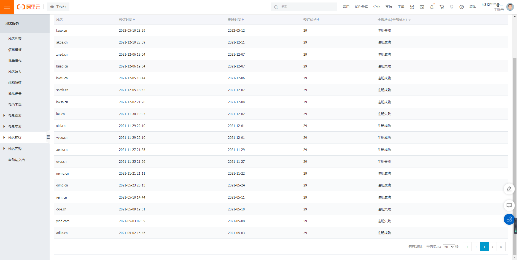
Task: Open the shopping cart icon
Action: [x=442, y=7]
